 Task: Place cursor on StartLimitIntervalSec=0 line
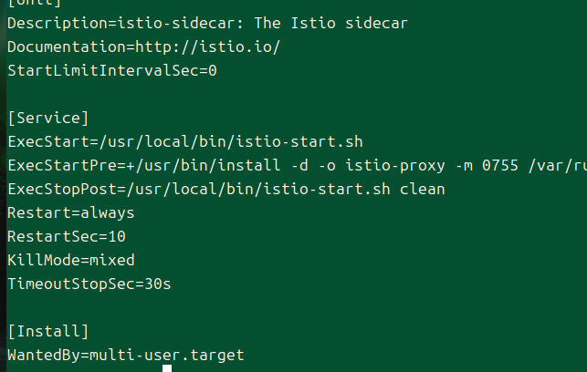point(112,70)
